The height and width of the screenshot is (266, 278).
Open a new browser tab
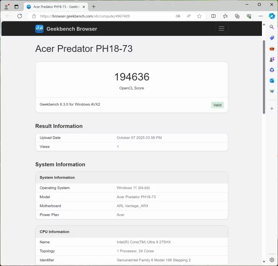point(94,6)
